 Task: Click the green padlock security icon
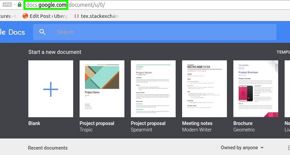click(x=19, y=4)
